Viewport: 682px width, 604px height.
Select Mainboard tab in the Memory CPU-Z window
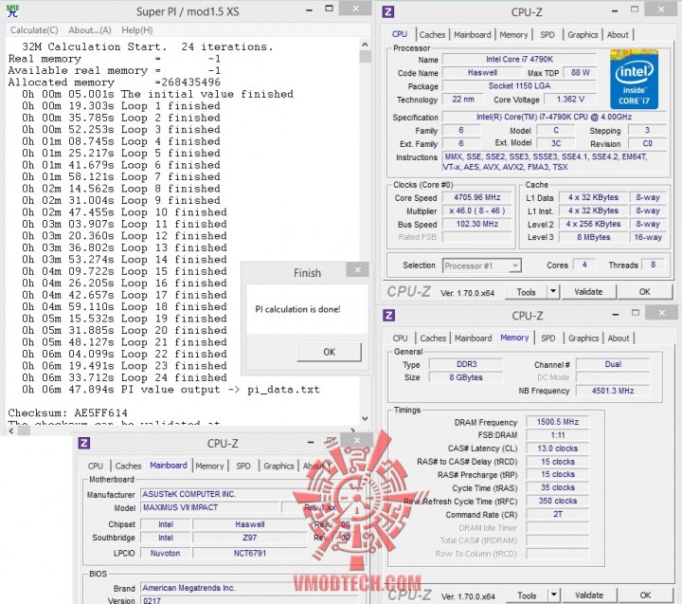tap(473, 338)
